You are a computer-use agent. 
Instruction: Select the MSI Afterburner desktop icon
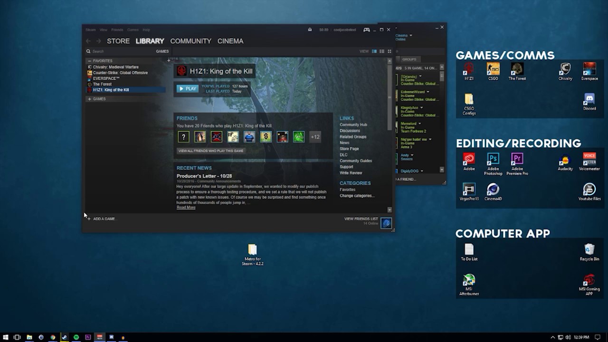(469, 285)
